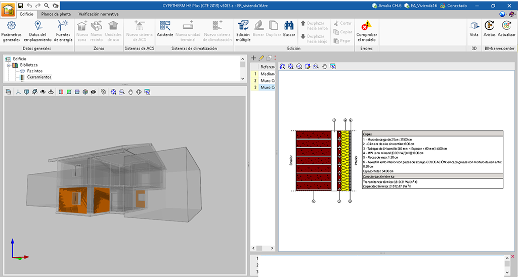Open the globe dropdown at top right
The width and height of the screenshot is (518, 277).
tap(503, 15)
